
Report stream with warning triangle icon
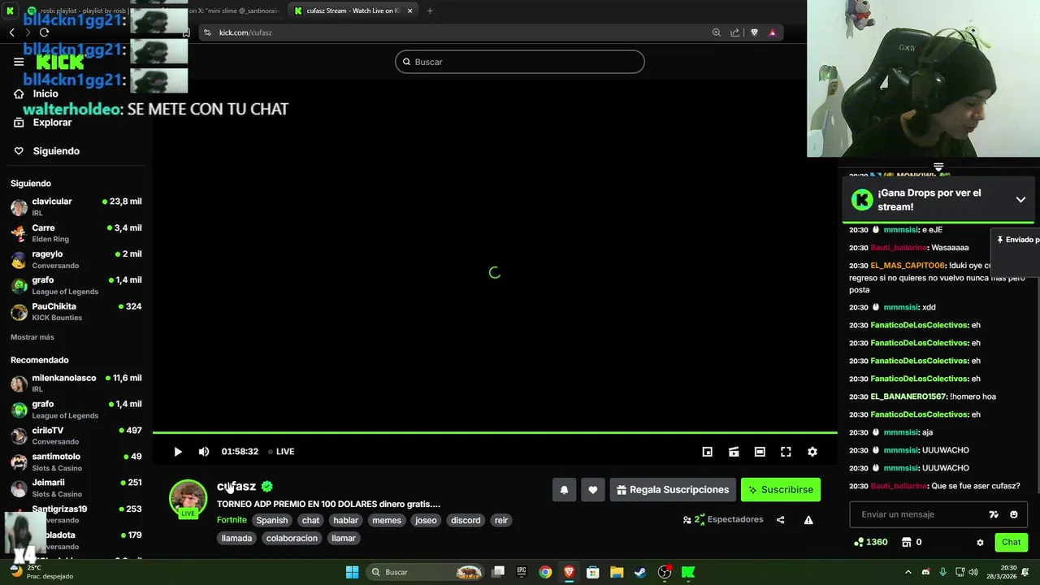[x=808, y=520]
